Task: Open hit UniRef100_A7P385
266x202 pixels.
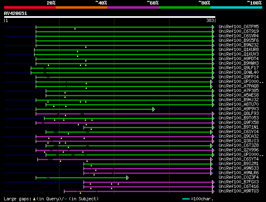Action: pos(239,91)
